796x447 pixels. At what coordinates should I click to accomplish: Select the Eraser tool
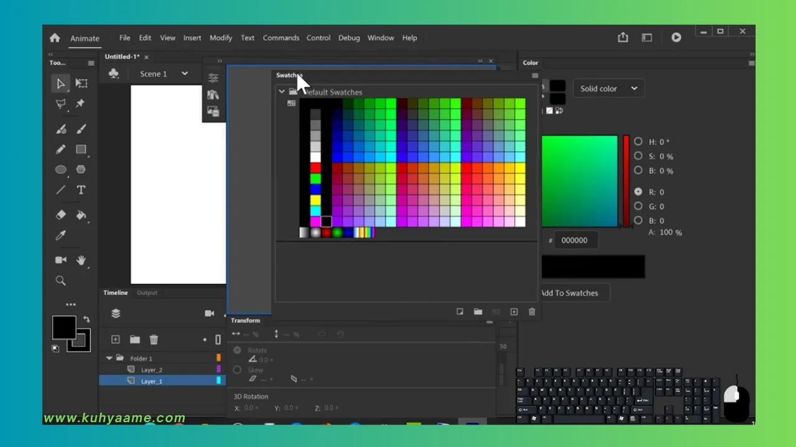click(x=60, y=215)
